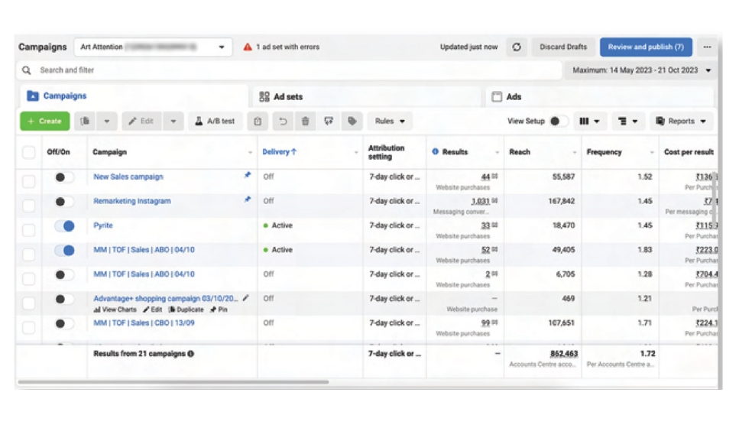Click the pencil icon beside Advantage+ shopping campaign
The image size is (739, 428).
click(245, 298)
